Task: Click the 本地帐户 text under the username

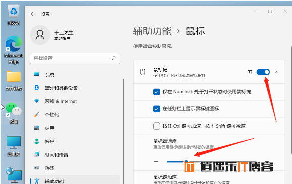Action: point(62,39)
